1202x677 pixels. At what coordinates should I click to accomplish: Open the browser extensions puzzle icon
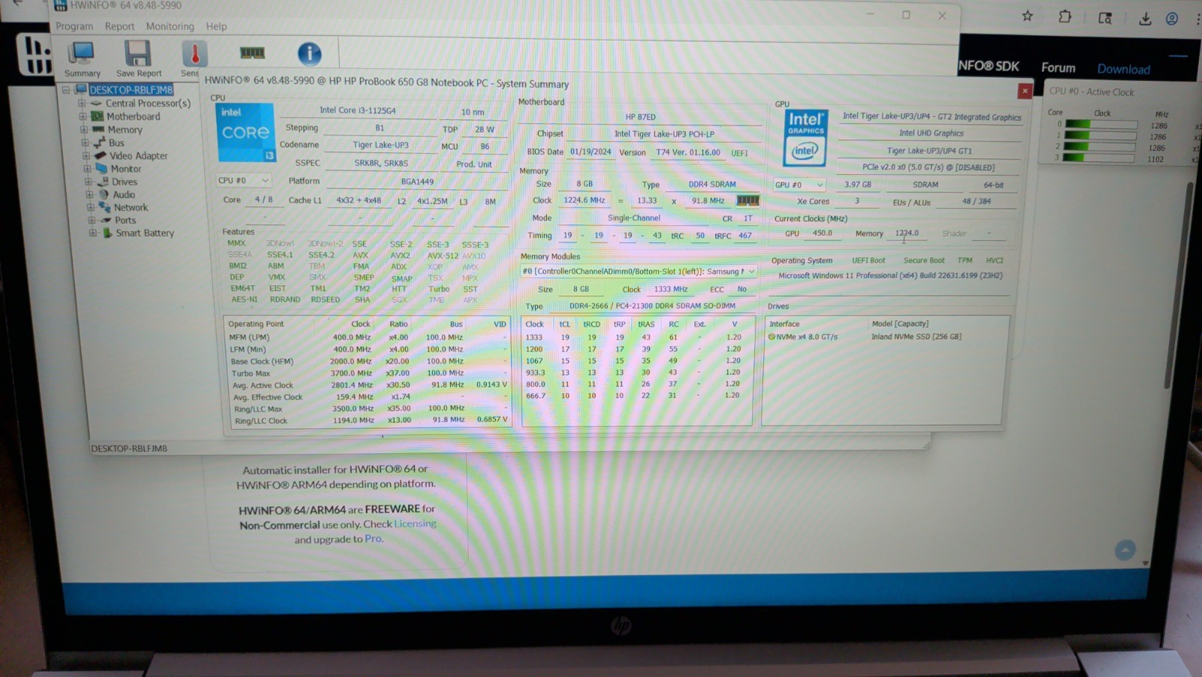(x=1065, y=16)
